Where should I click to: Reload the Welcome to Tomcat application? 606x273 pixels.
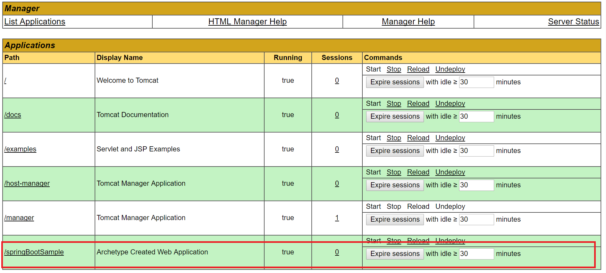[418, 69]
